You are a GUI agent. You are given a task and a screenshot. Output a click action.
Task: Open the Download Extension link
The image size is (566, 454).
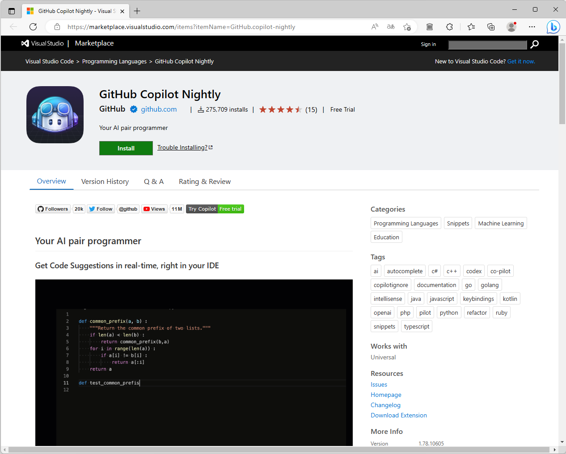click(x=398, y=415)
